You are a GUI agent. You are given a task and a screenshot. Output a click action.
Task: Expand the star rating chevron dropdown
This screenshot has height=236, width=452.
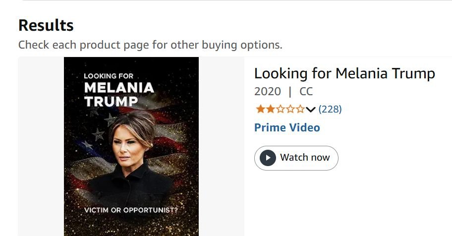click(311, 109)
